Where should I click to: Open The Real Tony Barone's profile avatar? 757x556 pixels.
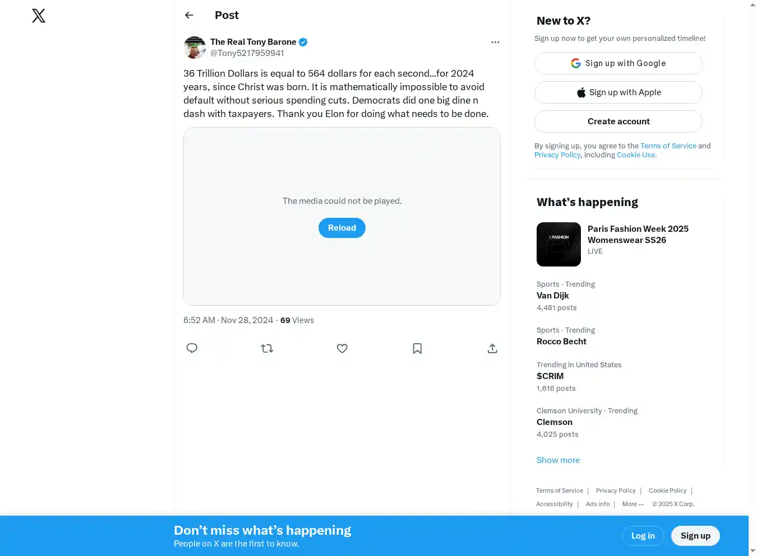[195, 48]
